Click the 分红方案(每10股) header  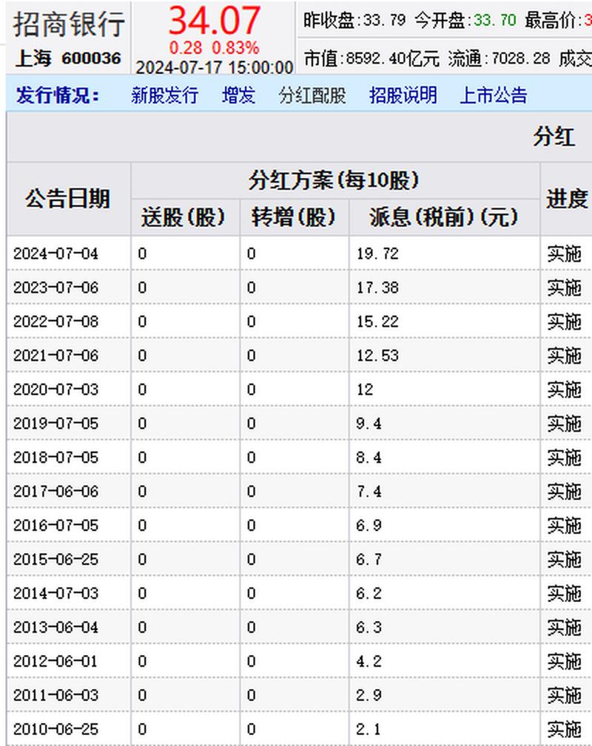coord(334,180)
